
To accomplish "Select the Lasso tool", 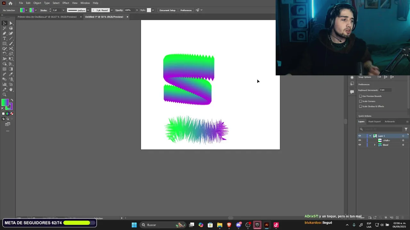I will pos(11,28).
